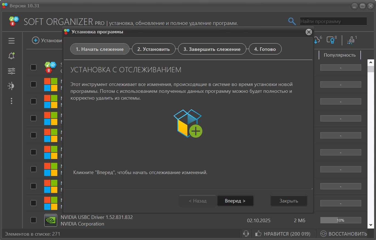376x240 pixels.
Task: Click the Soft Organizer logo in the header
Action: pos(14,21)
